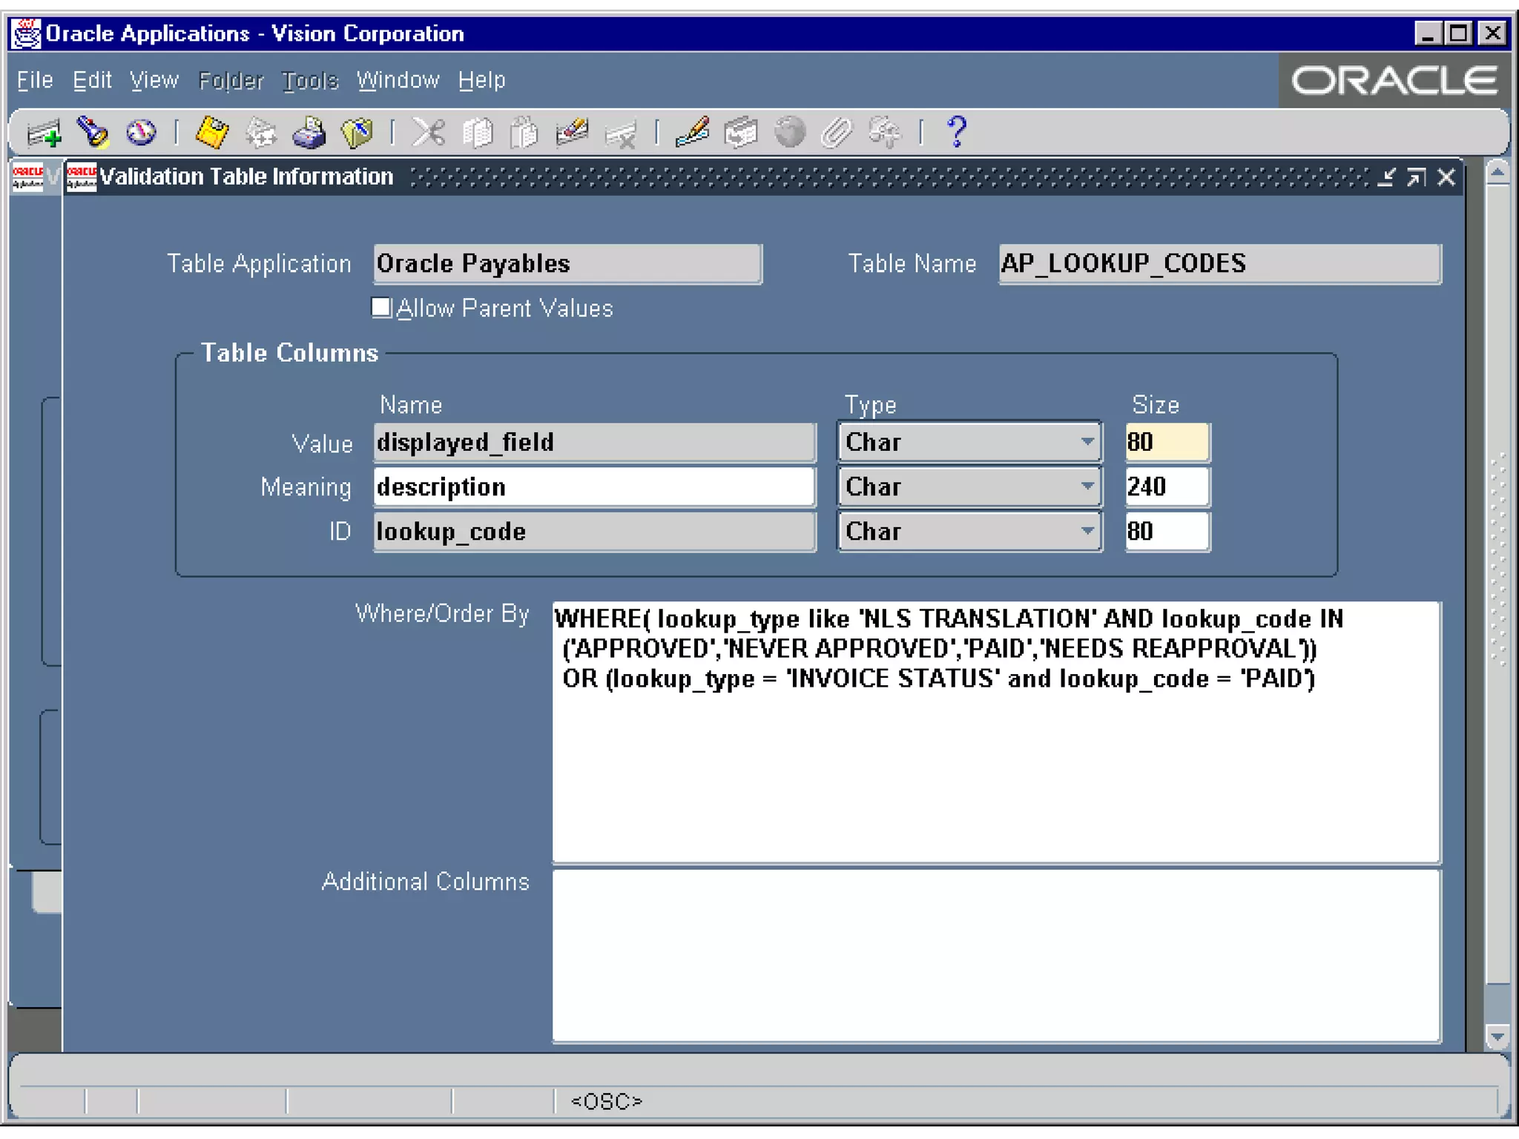Open the Meaning row Type dropdown
The image size is (1519, 1139).
(x=1087, y=486)
